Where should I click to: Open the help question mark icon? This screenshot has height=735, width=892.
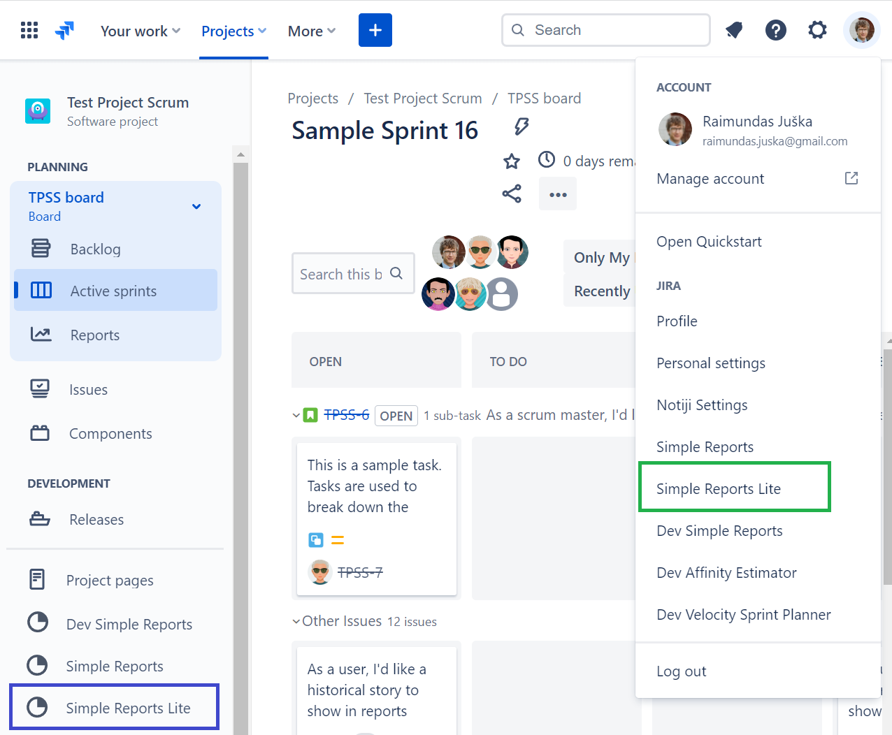775,30
